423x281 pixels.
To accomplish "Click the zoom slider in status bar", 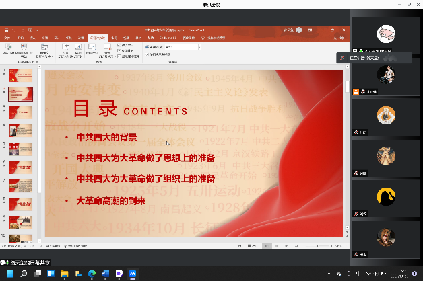I will pyautogui.click(x=318, y=246).
